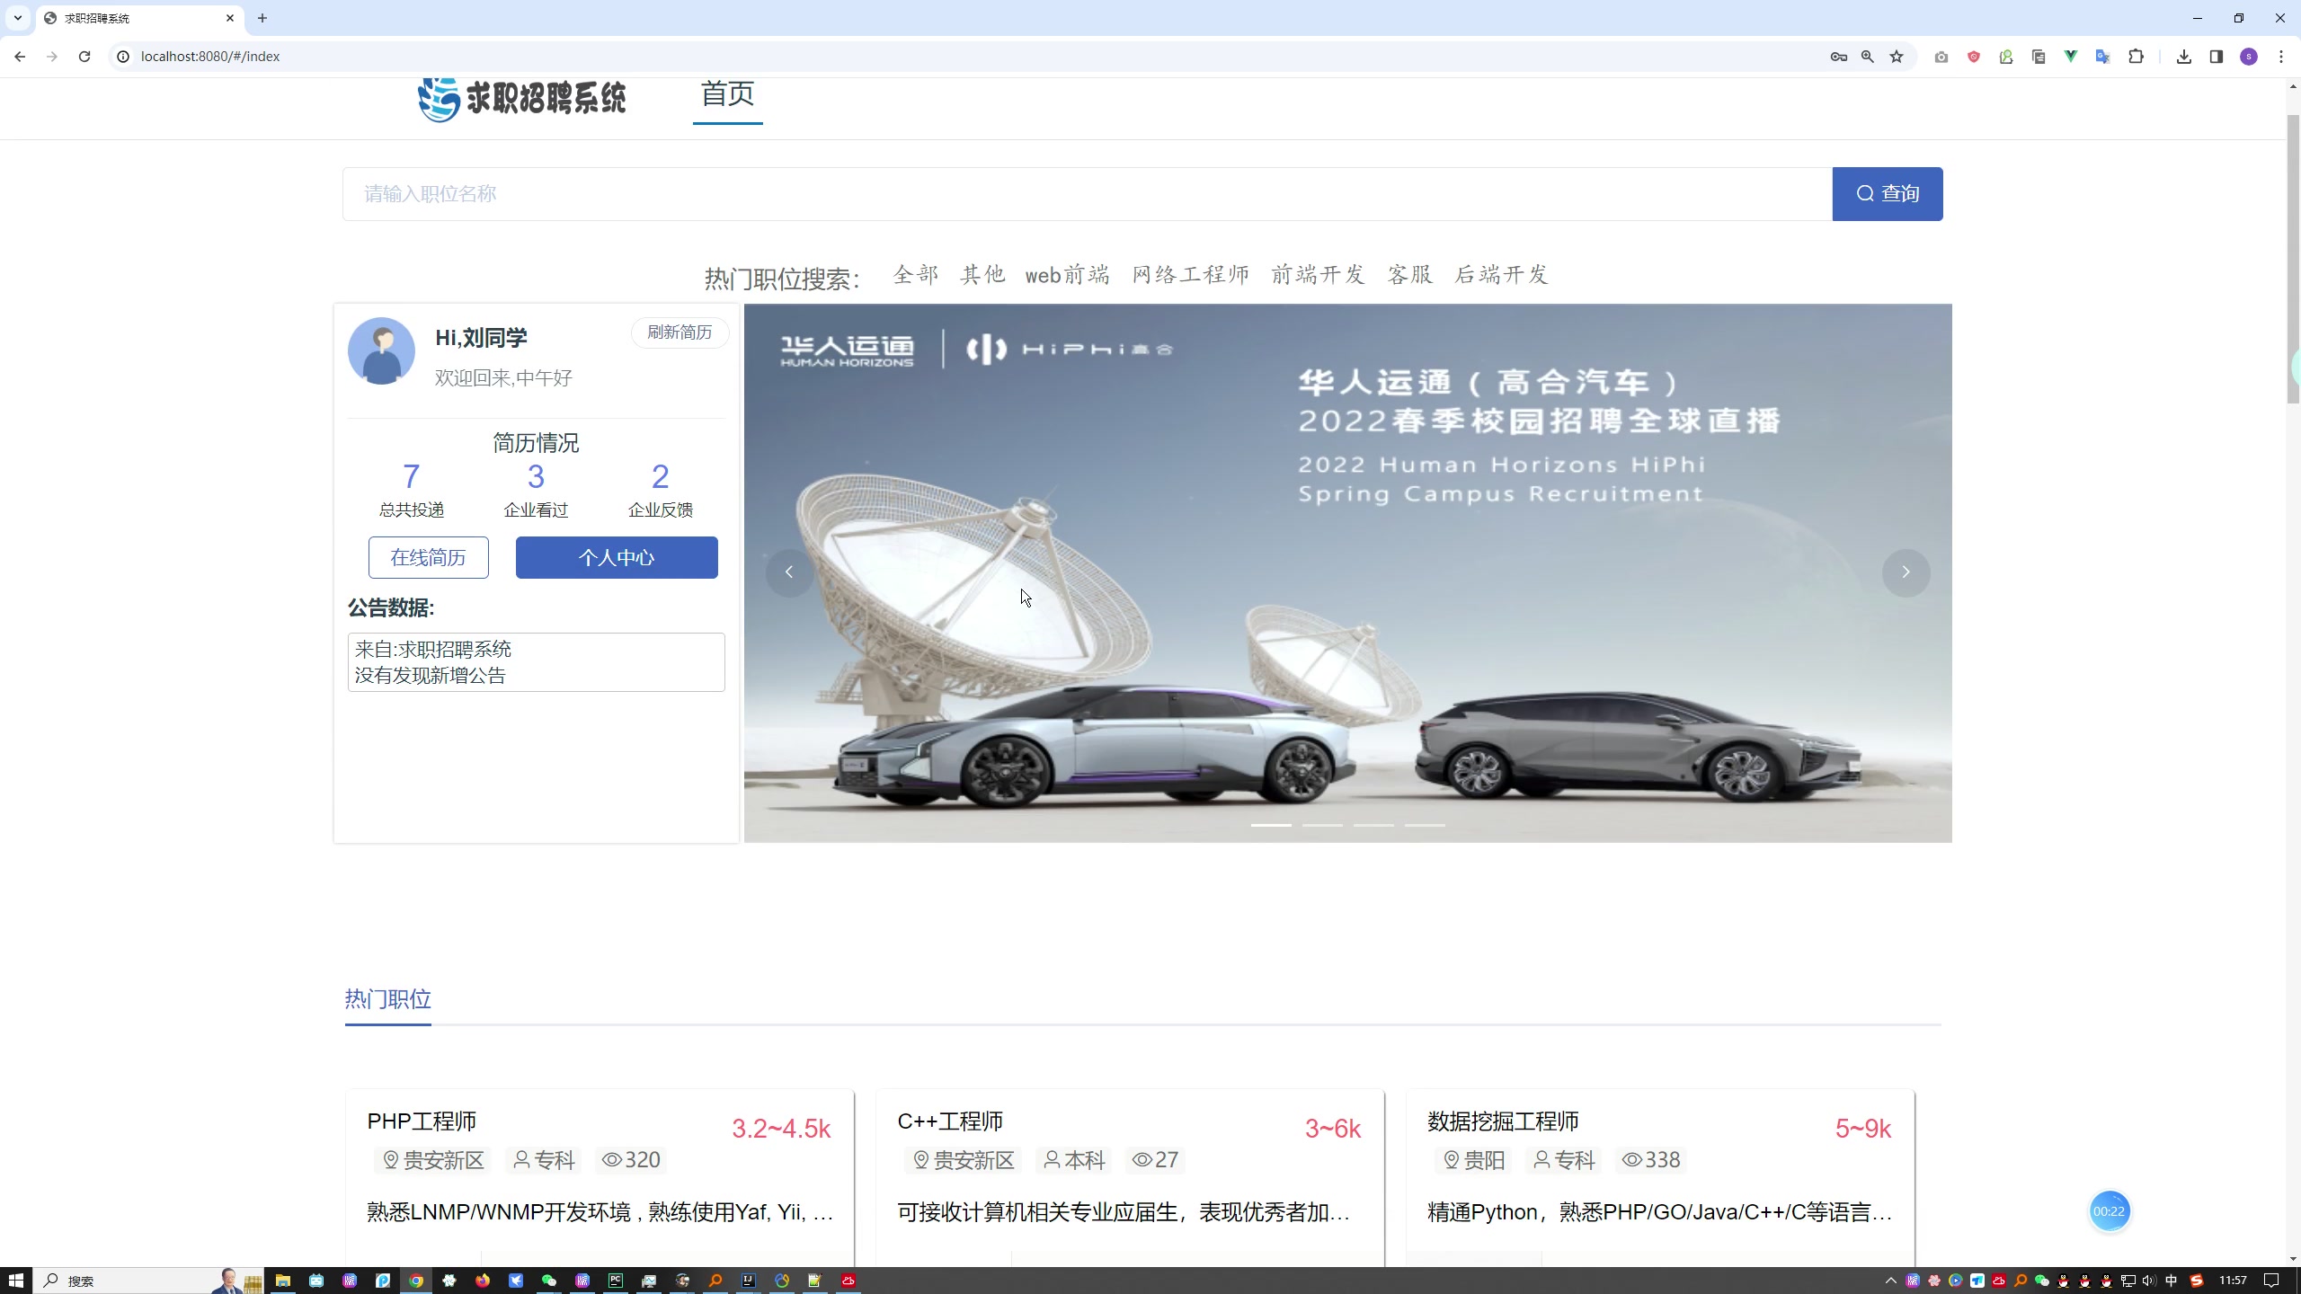Click the 查询 search button
2301x1294 pixels.
pyautogui.click(x=1888, y=194)
